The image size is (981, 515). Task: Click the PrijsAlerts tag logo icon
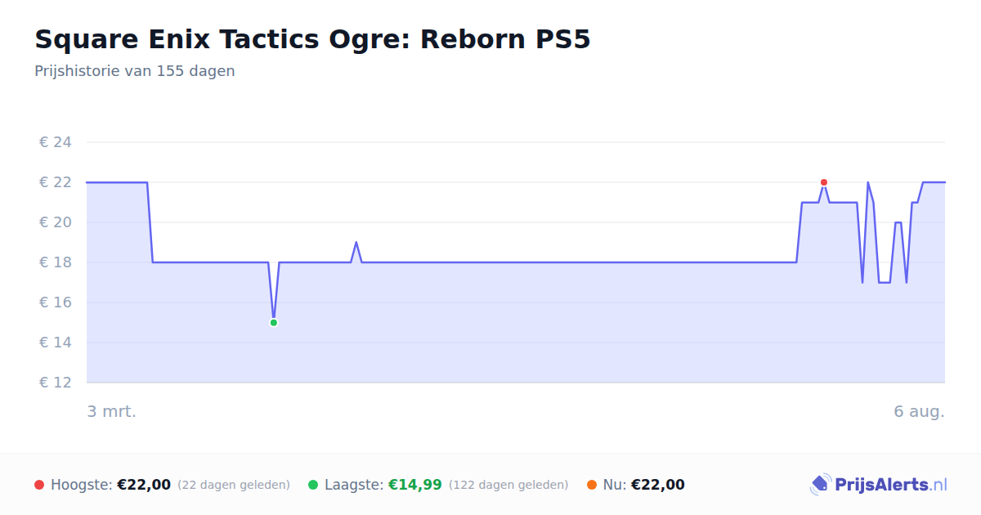click(820, 485)
